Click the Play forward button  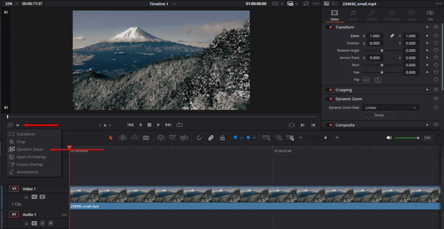click(x=159, y=124)
